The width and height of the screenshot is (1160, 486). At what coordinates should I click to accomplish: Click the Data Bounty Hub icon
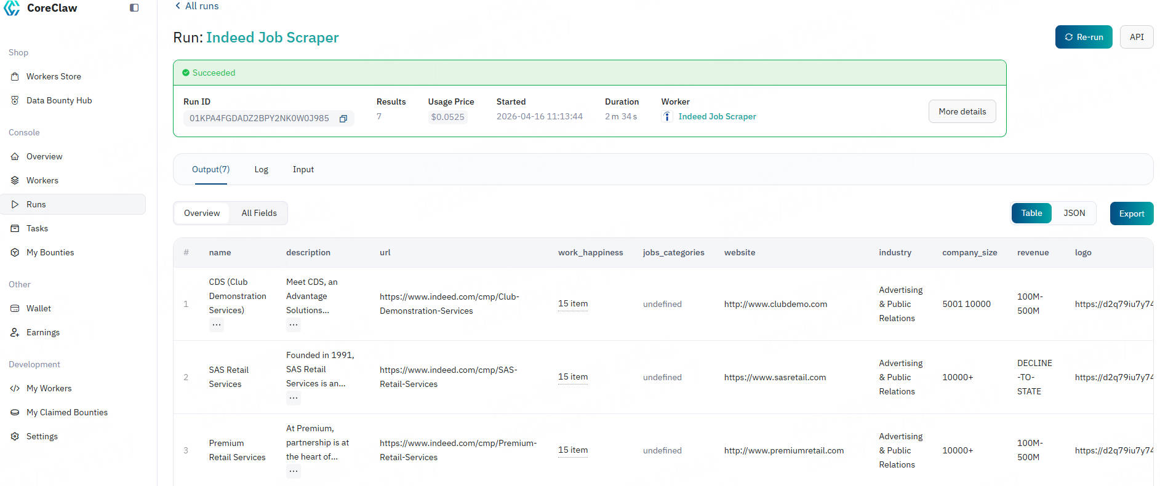click(15, 100)
